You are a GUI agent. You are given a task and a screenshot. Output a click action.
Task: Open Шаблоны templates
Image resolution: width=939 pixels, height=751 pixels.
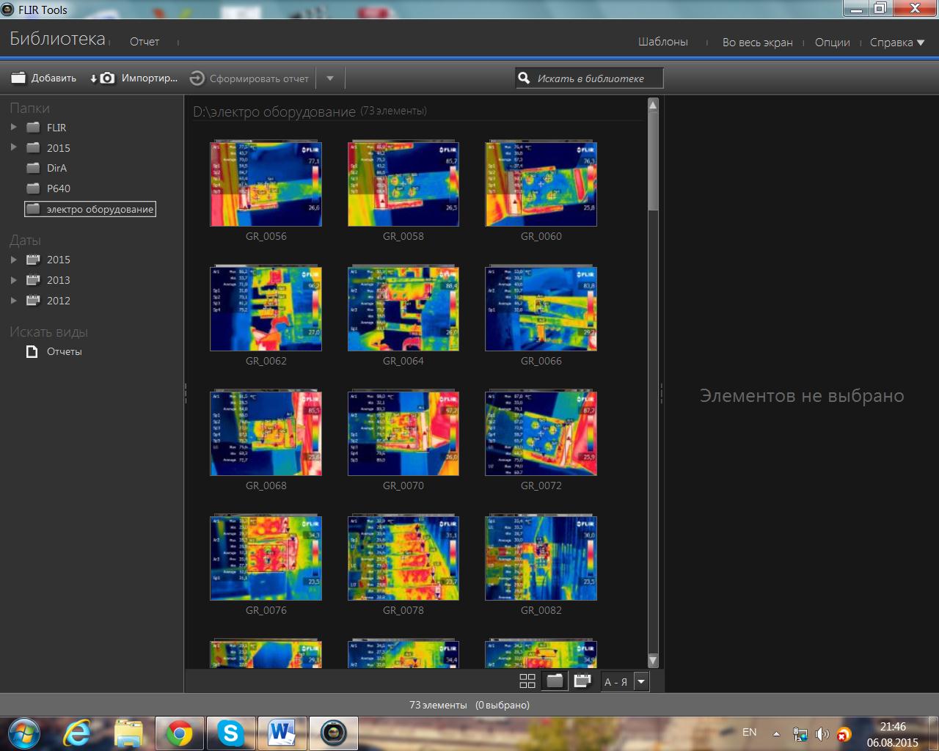coord(662,42)
